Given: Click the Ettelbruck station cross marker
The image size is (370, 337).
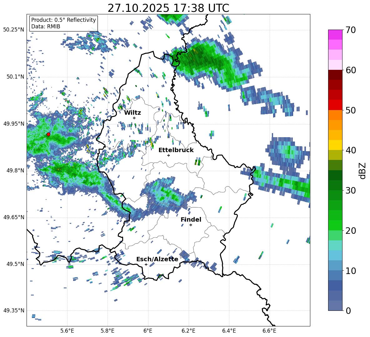Looking at the screenshot, I should pyautogui.click(x=168, y=155).
